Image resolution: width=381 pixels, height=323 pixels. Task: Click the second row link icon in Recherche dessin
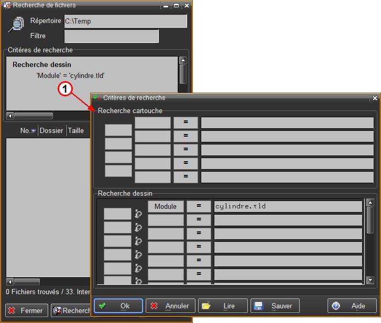tap(139, 227)
